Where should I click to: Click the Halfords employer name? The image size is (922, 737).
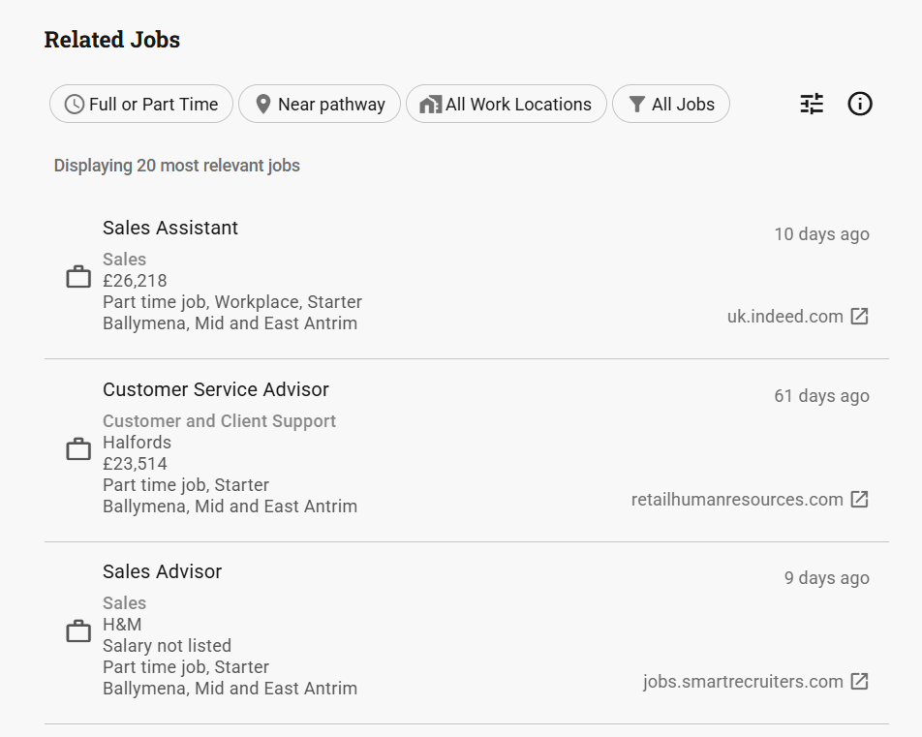click(137, 443)
